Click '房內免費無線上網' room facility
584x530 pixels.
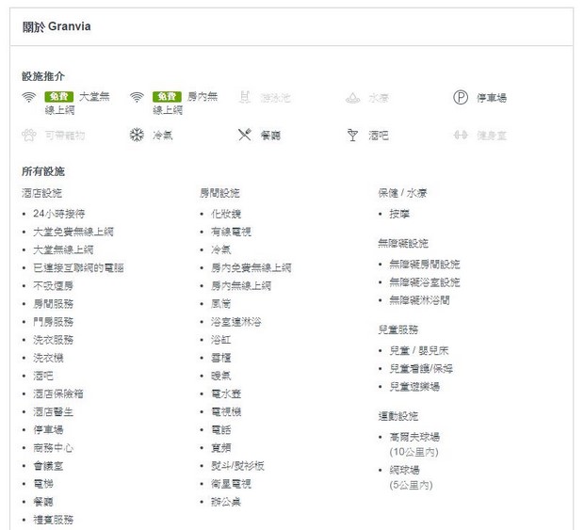pos(251,268)
